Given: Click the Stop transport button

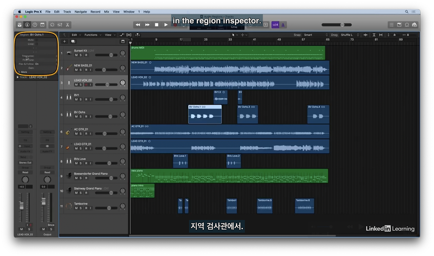Looking at the screenshot, I should (x=157, y=25).
